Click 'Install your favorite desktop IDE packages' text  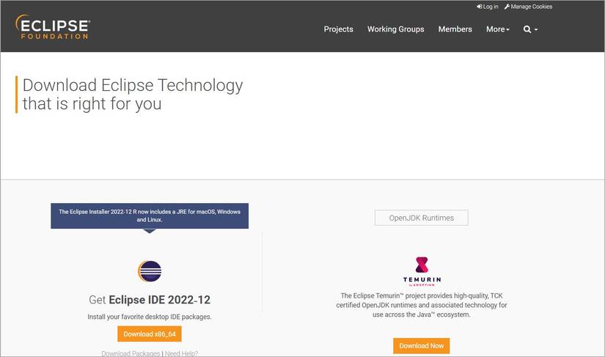(x=150, y=317)
